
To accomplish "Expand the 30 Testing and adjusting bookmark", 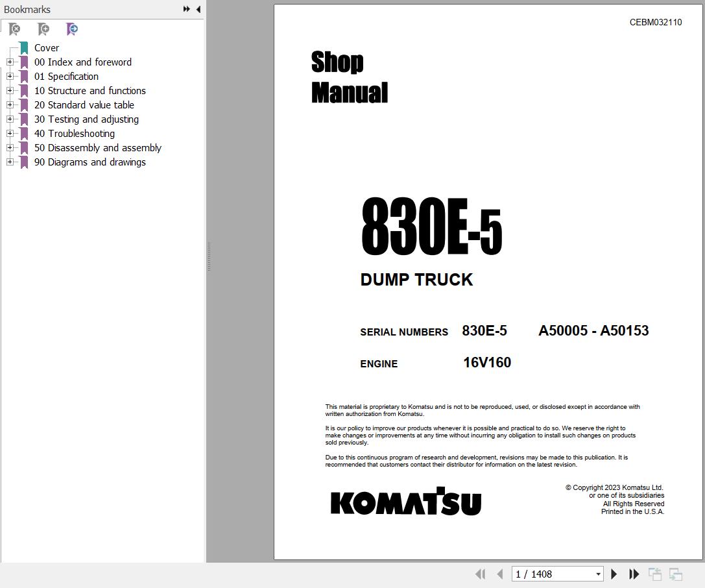I will 10,119.
